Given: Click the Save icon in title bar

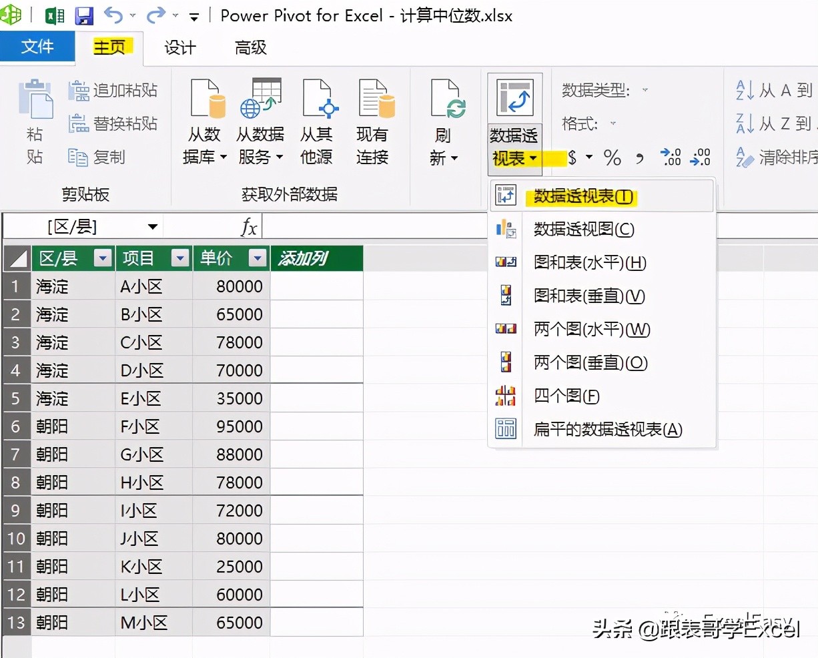Looking at the screenshot, I should point(84,15).
